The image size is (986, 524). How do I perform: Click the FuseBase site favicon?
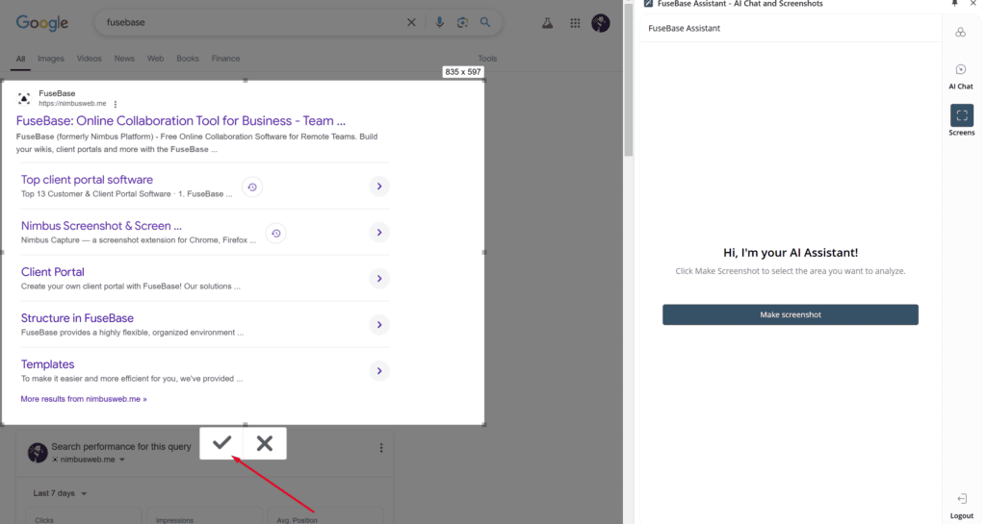click(24, 98)
